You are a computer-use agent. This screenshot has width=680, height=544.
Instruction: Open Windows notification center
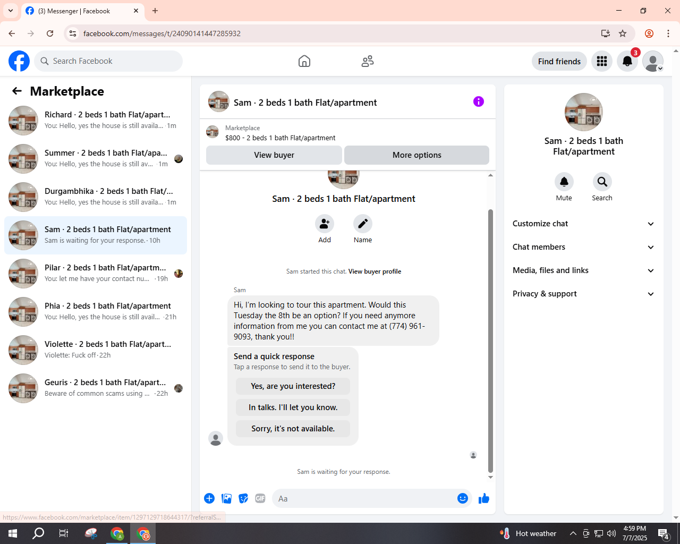click(664, 533)
